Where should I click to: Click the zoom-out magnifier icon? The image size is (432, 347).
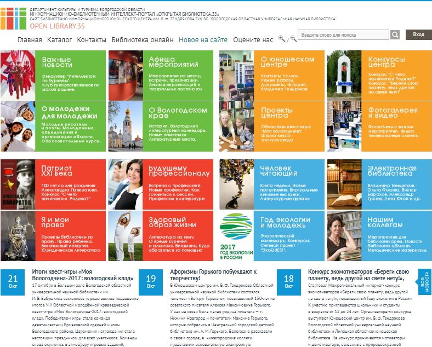point(293,38)
